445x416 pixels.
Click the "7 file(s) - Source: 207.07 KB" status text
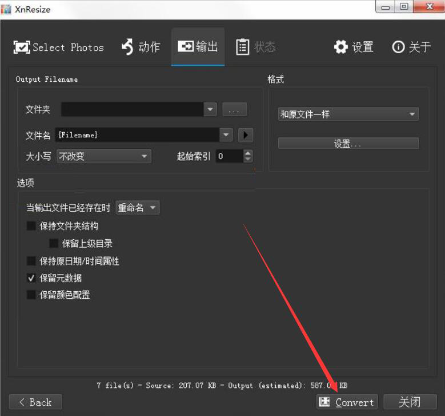[157, 385]
